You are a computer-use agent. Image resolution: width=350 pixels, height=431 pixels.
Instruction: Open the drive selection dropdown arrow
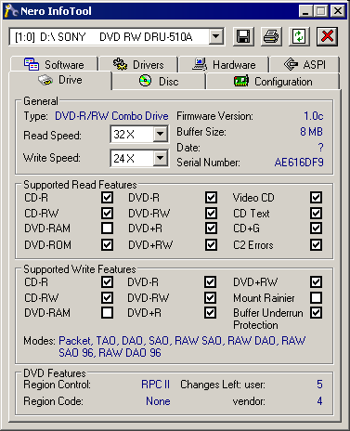pos(216,37)
